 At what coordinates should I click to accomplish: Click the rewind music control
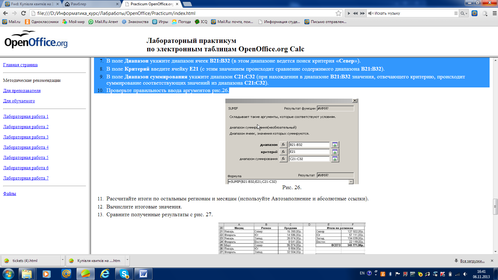(x=355, y=13)
